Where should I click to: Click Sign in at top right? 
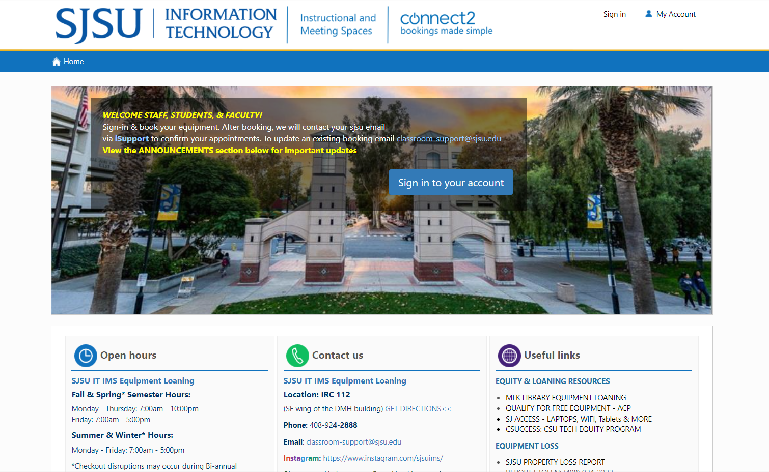(614, 14)
